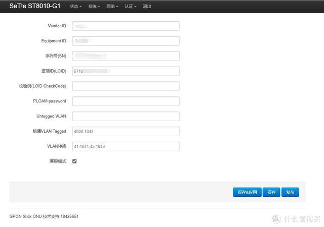Click the GPON Stick ONU footer text
The width and height of the screenshot is (324, 227).
44,216
